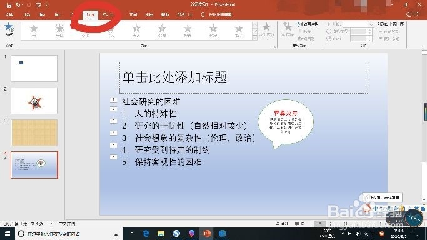Switch to the View ribbon tab

(x=149, y=15)
